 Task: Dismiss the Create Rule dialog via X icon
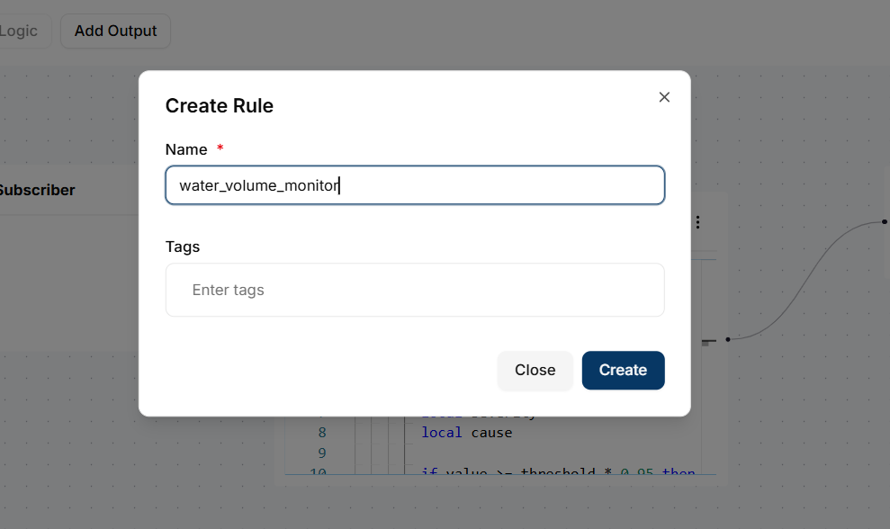[x=664, y=97]
